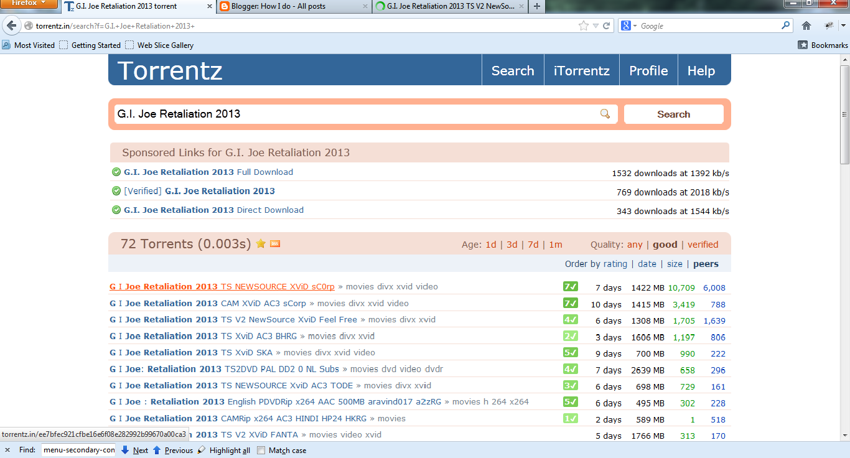Open the TS NEWSOURCE XviD AC3 TODE torrent
This screenshot has width=850, height=458.
coord(231,386)
